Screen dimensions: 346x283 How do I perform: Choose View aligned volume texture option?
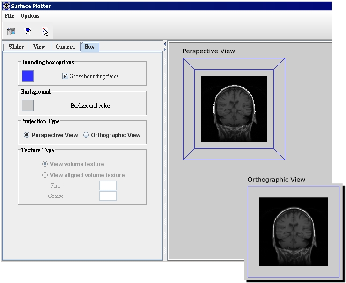(45, 175)
